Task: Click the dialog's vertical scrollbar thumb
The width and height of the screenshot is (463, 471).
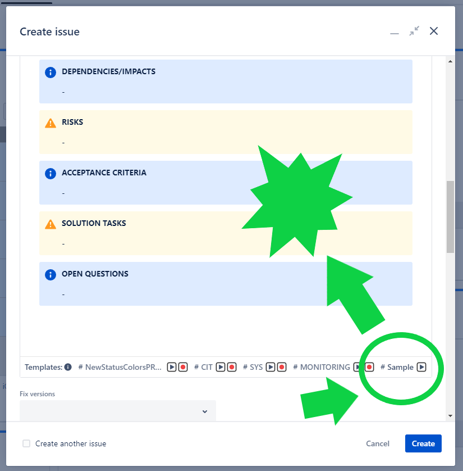Action: 450,216
